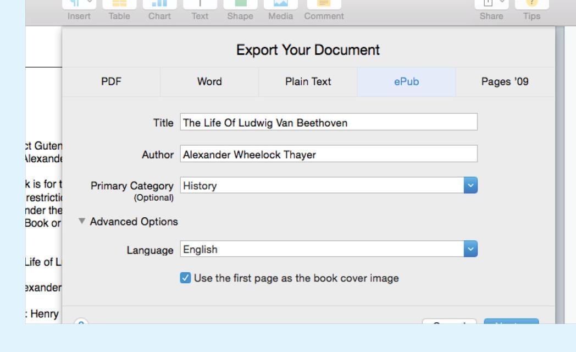Screen dimensions: 576x352
Task: Click into the Title text field
Action: (x=329, y=122)
